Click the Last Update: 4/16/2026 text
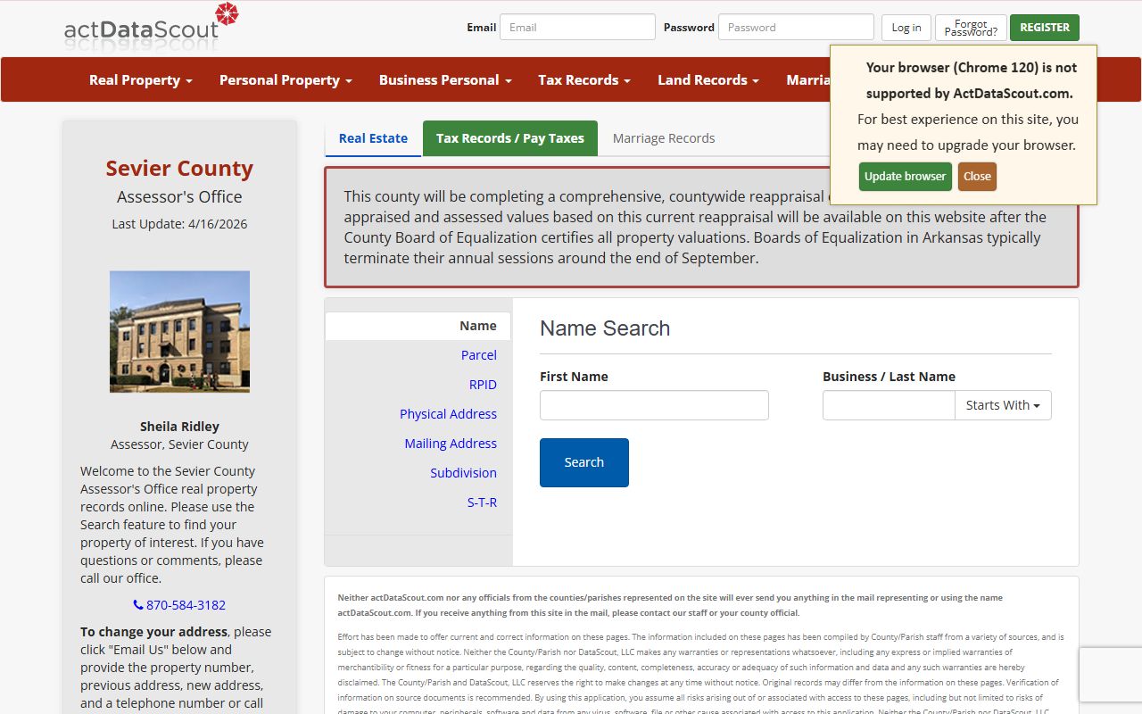The image size is (1142, 714). 179,224
